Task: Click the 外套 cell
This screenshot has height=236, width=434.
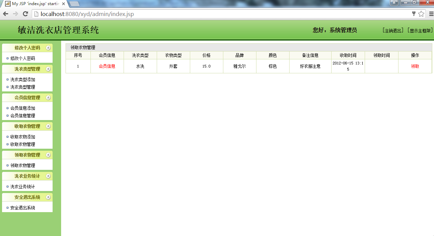Action: (x=173, y=66)
